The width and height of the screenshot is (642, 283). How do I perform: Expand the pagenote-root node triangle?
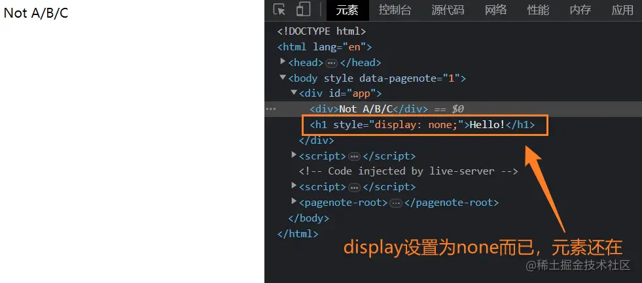coord(294,201)
